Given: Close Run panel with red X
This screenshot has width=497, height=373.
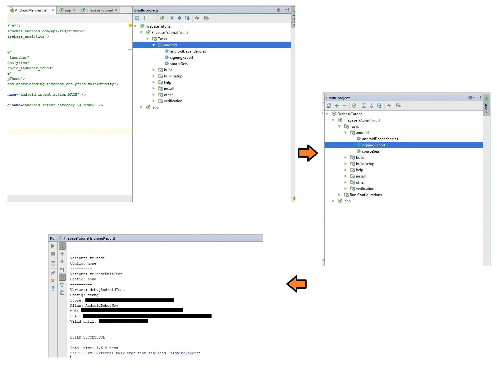Looking at the screenshot, I should pos(53,281).
